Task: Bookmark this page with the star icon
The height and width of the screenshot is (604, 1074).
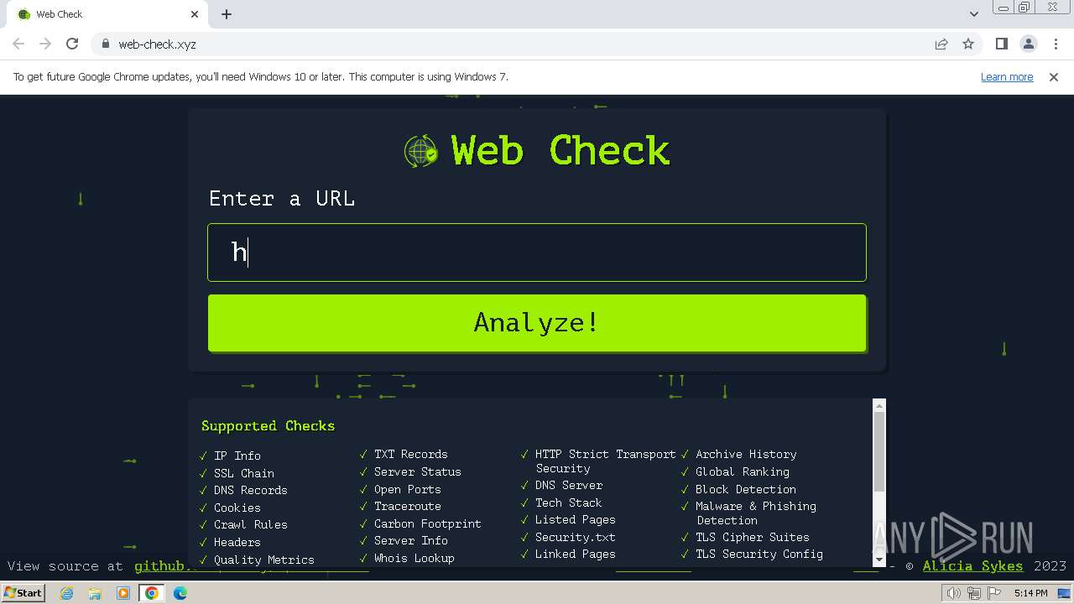Action: point(968,44)
